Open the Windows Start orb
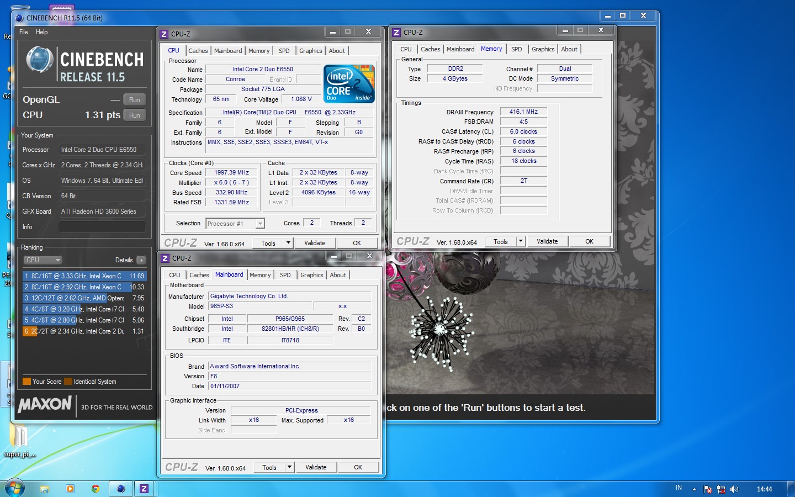The image size is (795, 497). [x=14, y=488]
